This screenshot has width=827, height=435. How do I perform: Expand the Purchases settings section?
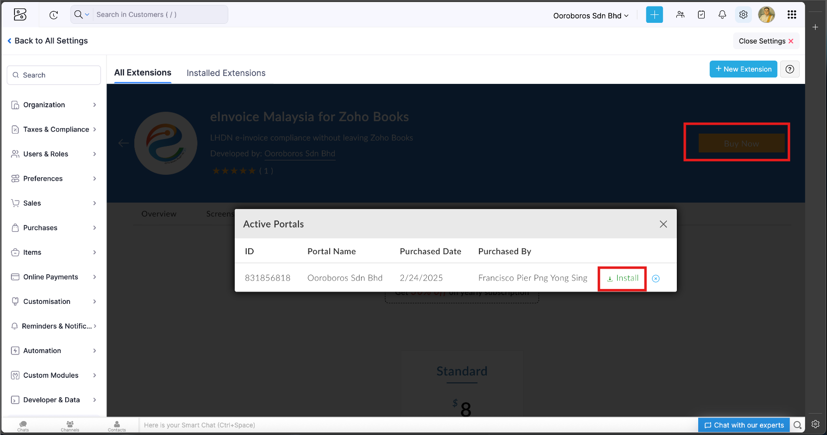[x=54, y=228]
